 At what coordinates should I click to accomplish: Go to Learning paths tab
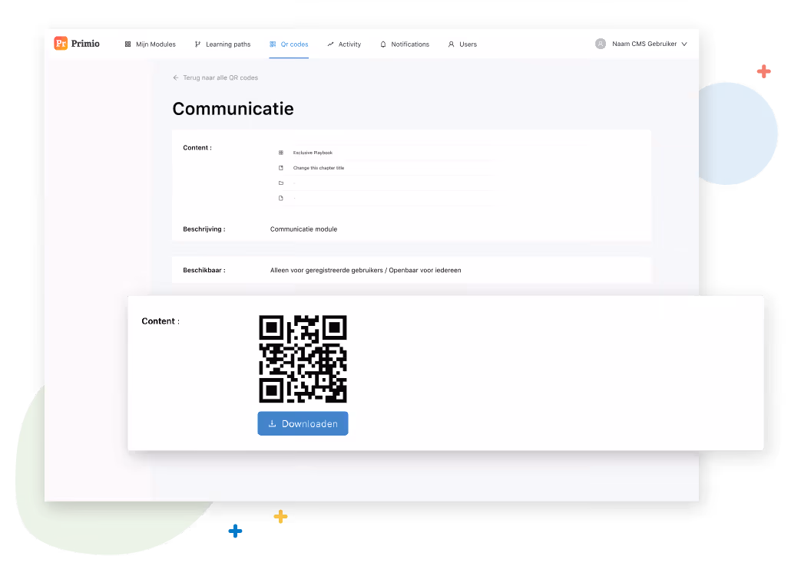click(x=223, y=44)
